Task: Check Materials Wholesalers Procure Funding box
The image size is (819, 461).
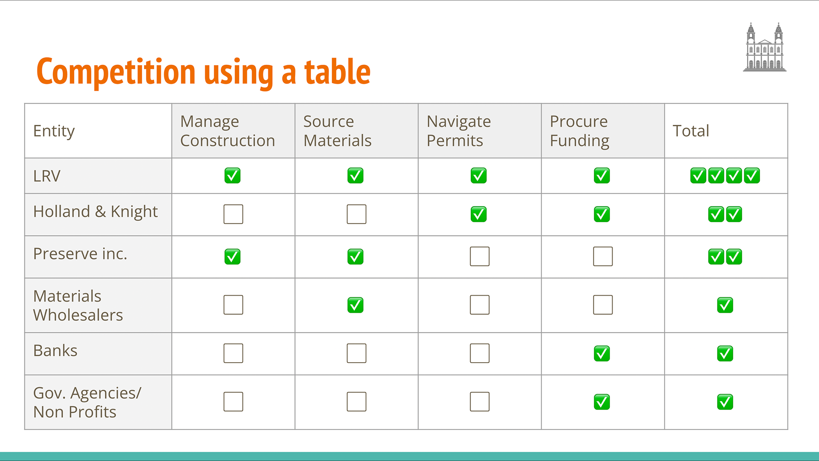Action: click(603, 305)
